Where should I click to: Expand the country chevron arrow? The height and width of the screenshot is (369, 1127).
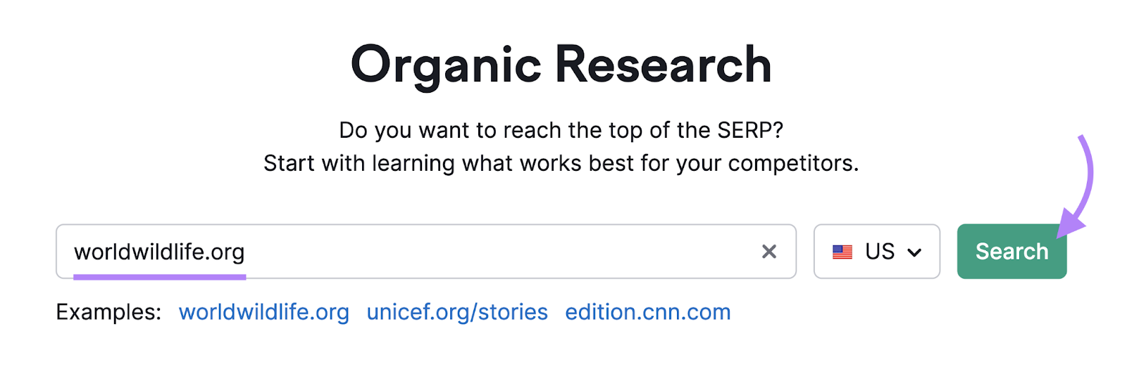(914, 252)
